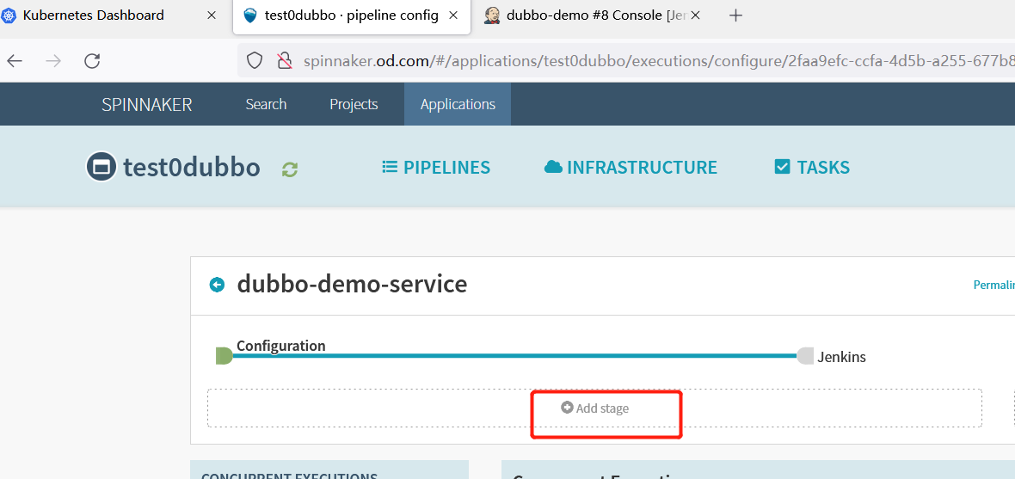The image size is (1015, 479).
Task: Open the TASKS section
Action: (812, 168)
